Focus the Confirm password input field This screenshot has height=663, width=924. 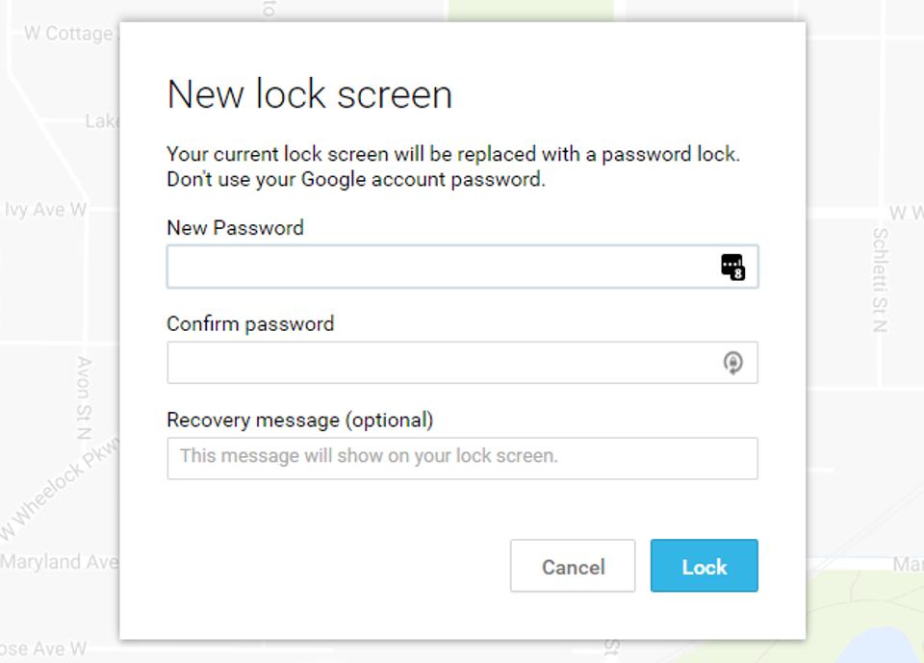pos(462,363)
